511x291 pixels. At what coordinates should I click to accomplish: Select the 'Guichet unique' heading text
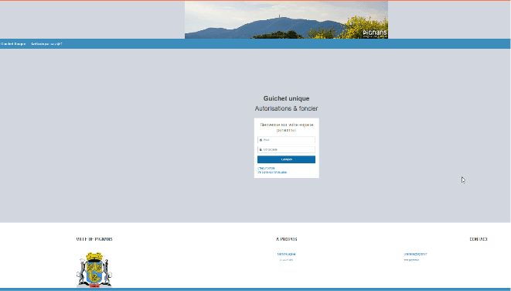[286, 98]
